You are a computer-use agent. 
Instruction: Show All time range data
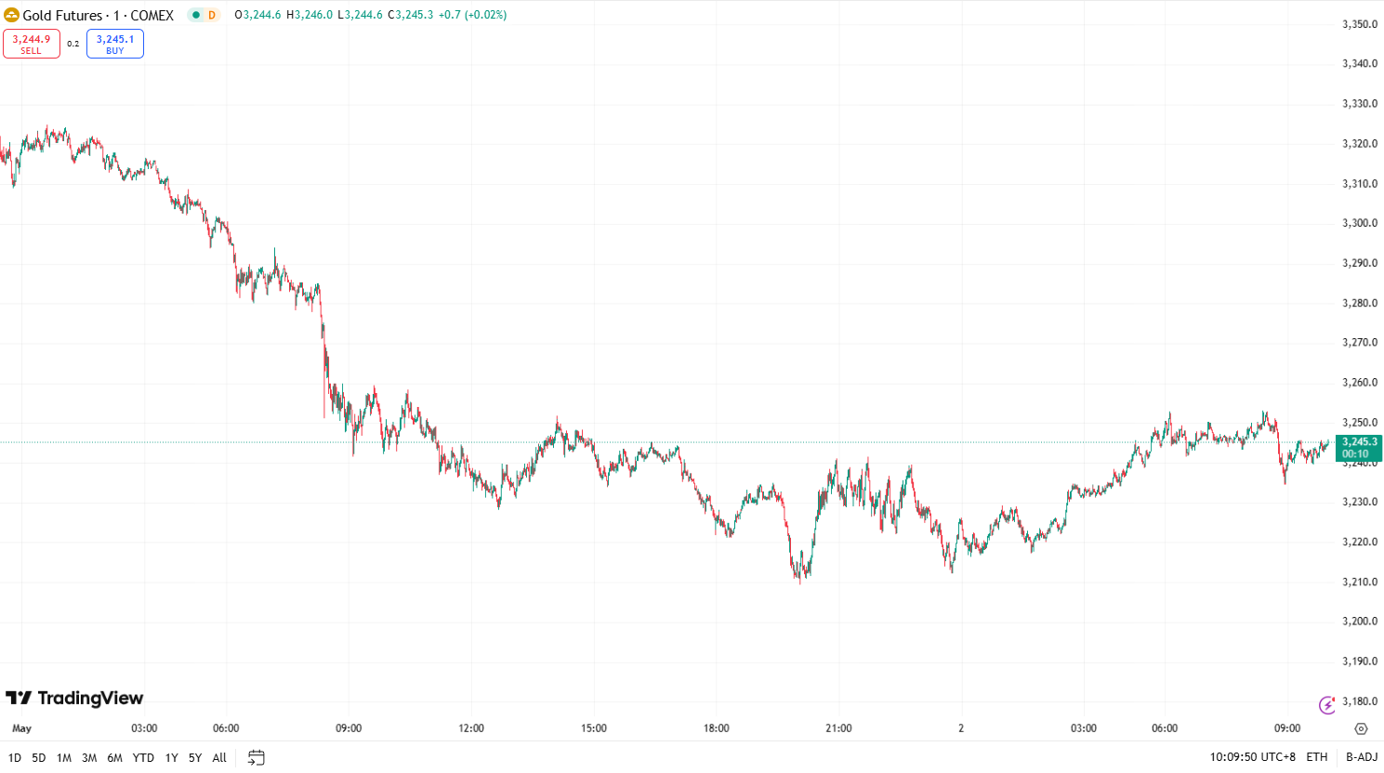coord(219,758)
